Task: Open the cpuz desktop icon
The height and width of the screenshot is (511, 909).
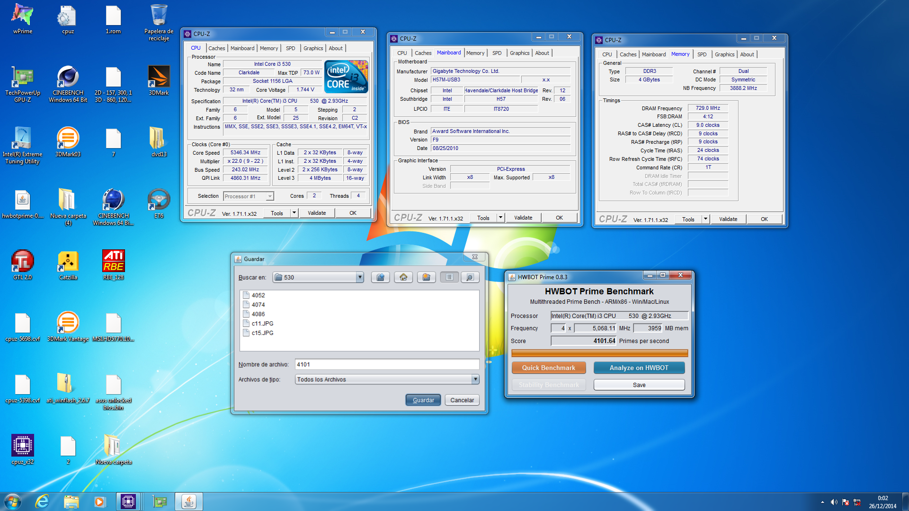Action: [68, 19]
